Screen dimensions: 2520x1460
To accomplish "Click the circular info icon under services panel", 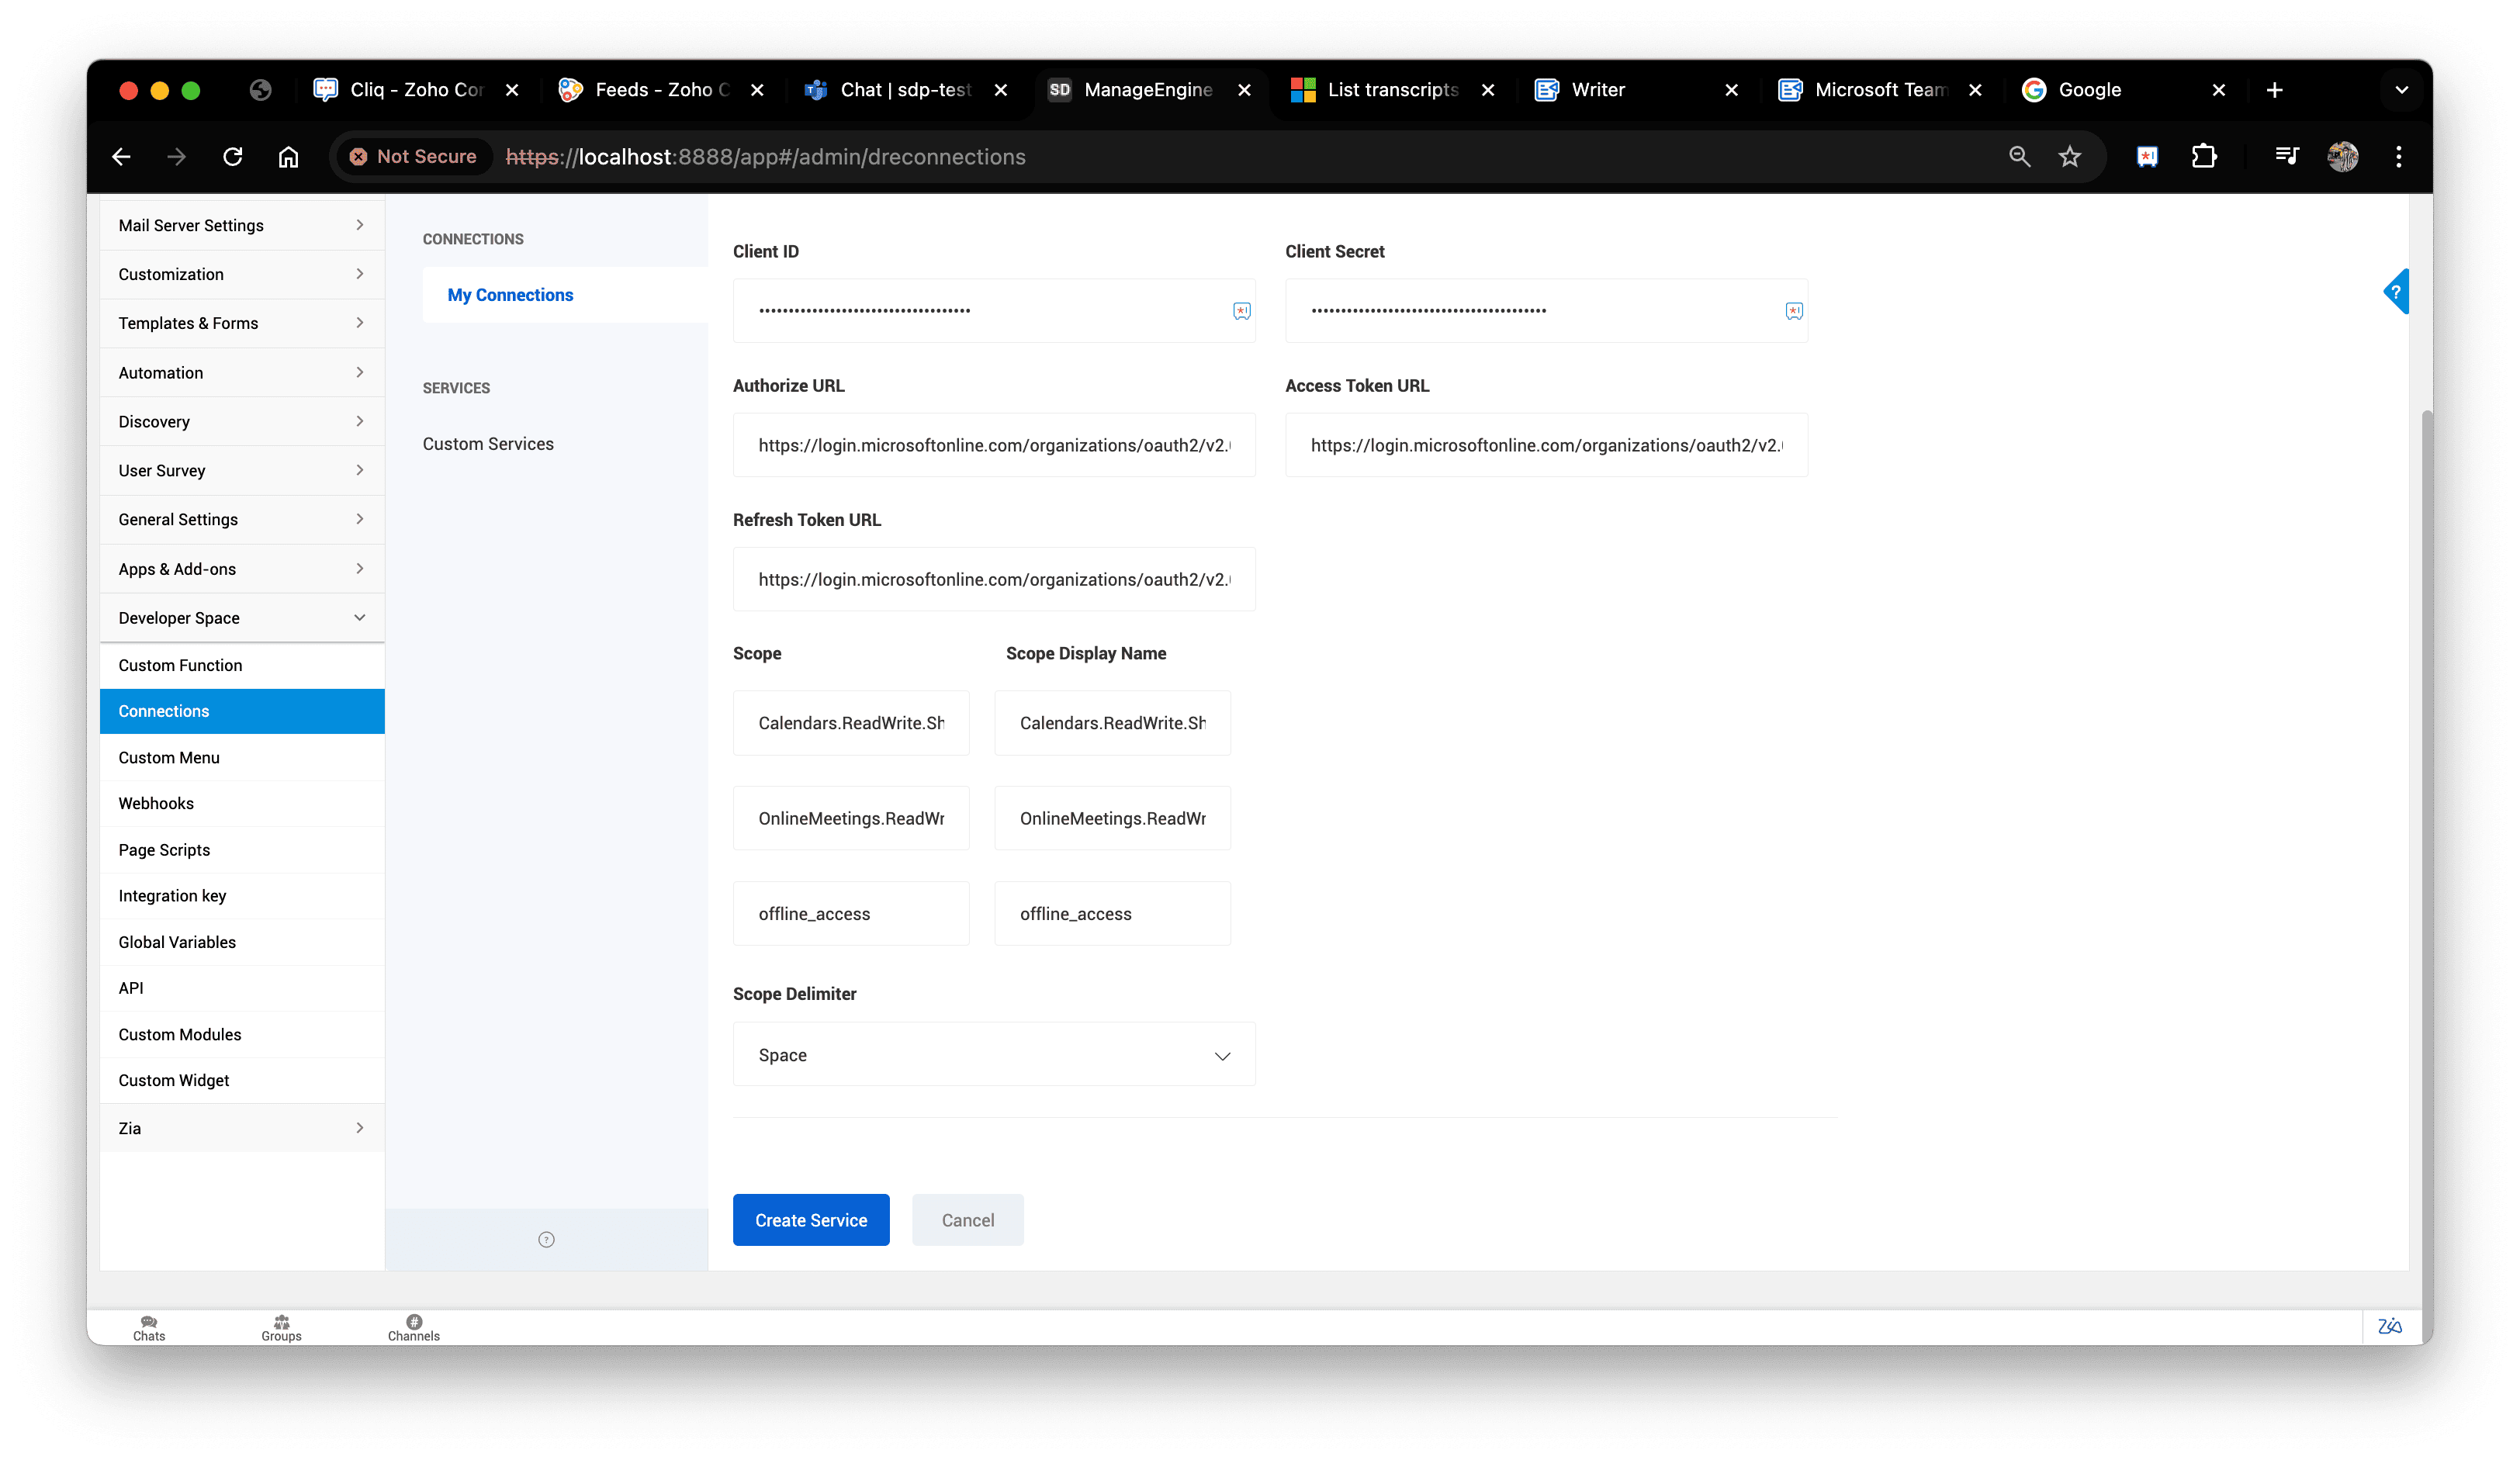I will (546, 1240).
